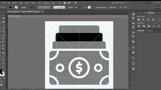The width and height of the screenshot is (161, 90).
Task: Click the Opacity label link
Action: pyautogui.click(x=71, y=7)
